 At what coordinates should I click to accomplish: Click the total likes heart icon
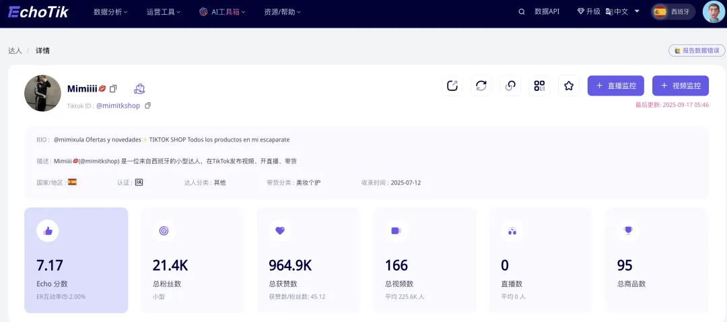[280, 230]
